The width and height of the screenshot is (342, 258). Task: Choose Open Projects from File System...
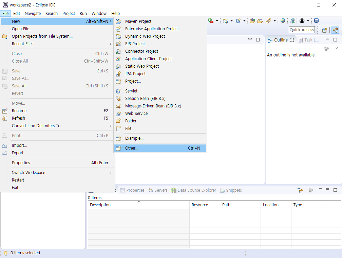57,36
